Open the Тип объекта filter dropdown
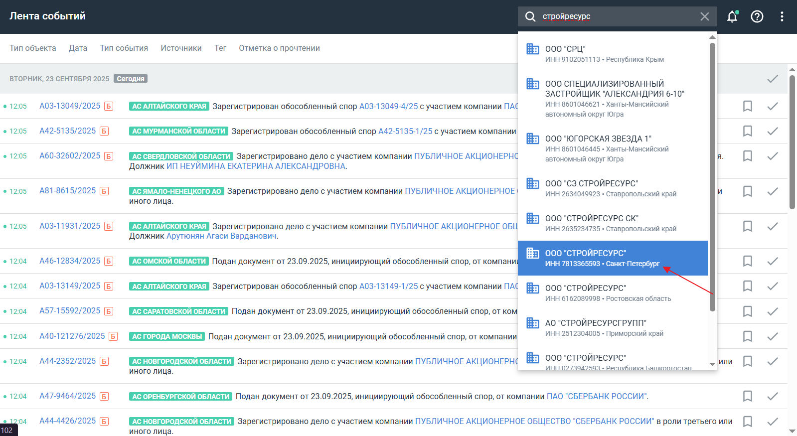Screen dimensions: 797x436 tap(33, 48)
